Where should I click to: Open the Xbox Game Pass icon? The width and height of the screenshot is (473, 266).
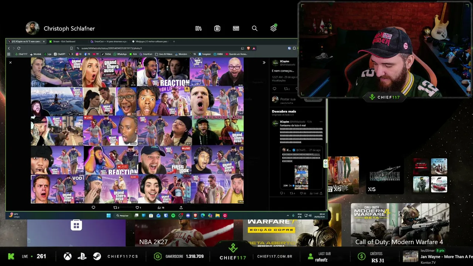point(236,28)
